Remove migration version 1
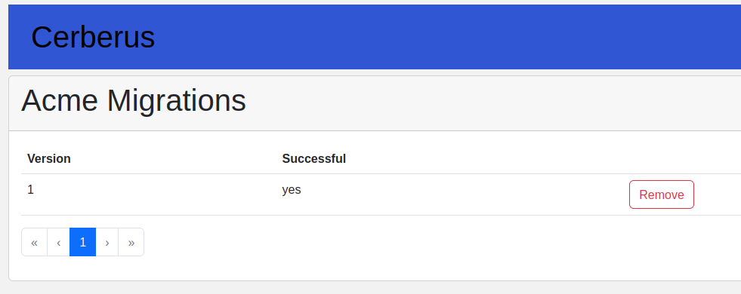This screenshot has width=741, height=294. coord(662,194)
